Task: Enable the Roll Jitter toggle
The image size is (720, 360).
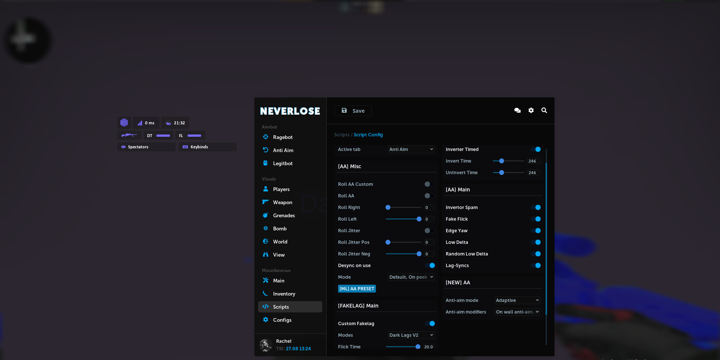Action: [429, 230]
